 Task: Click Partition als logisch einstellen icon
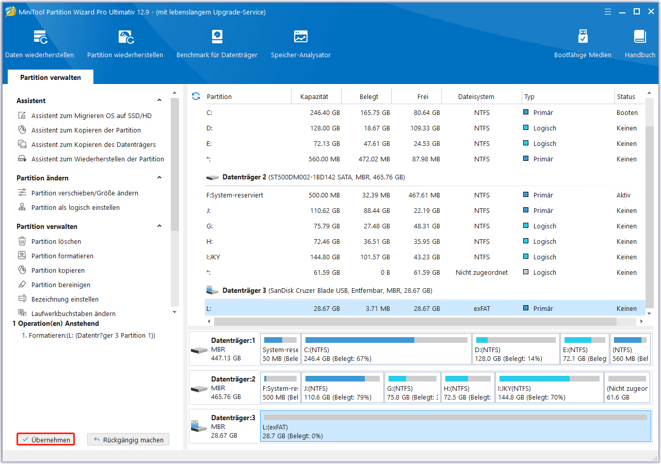tap(22, 208)
